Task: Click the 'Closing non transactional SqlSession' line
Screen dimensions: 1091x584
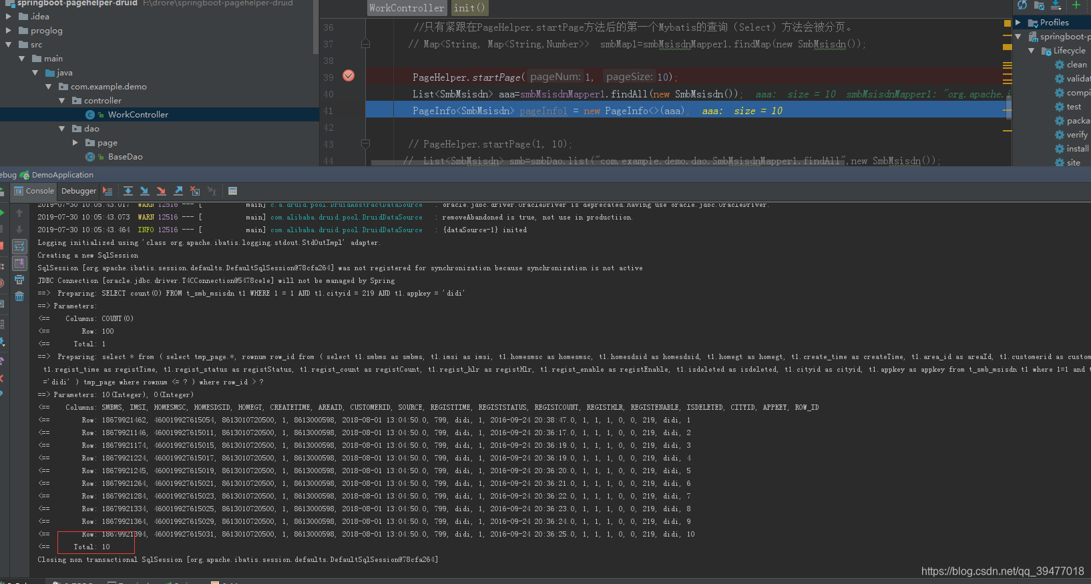Action: [x=238, y=560]
